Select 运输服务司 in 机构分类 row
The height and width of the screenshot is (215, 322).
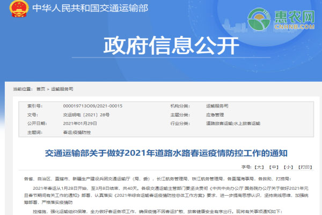click(x=217, y=106)
